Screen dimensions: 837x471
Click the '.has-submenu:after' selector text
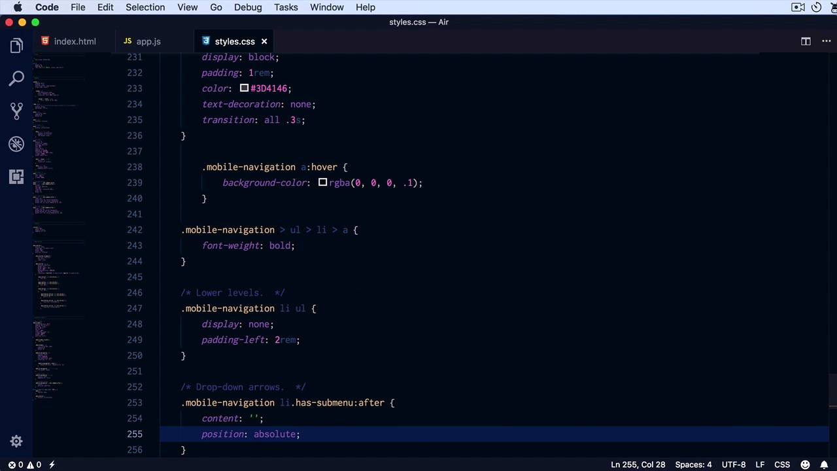[337, 402]
